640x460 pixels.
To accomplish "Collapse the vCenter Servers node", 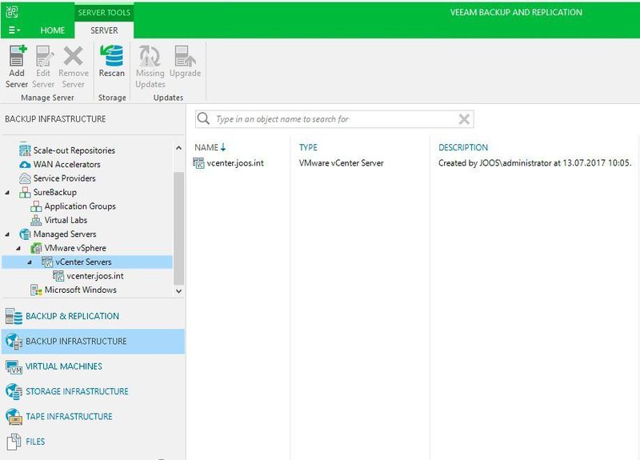I will click(30, 262).
